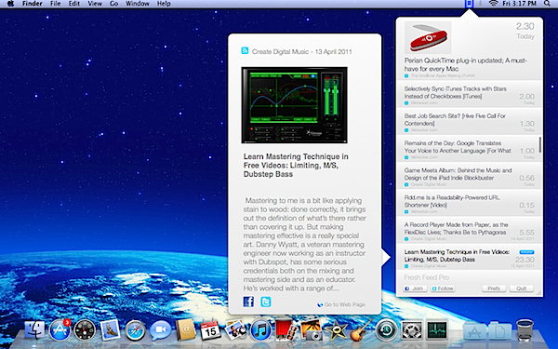The height and width of the screenshot is (349, 558).
Task: Share article via Facebook icon
Action: (x=248, y=302)
